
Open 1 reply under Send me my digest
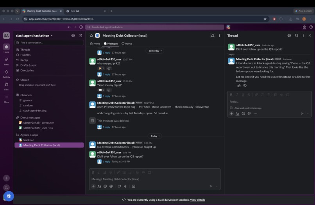pos(106,96)
